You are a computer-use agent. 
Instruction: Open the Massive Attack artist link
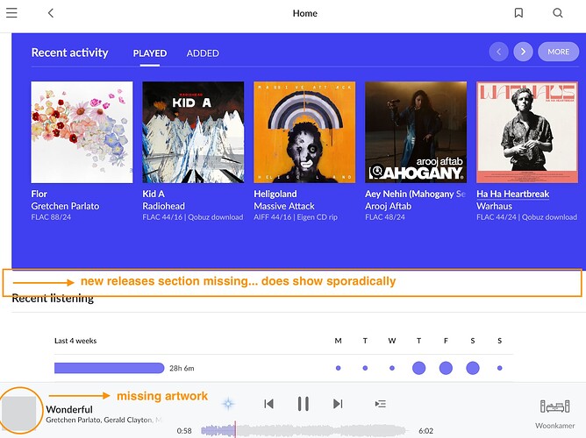tap(284, 206)
